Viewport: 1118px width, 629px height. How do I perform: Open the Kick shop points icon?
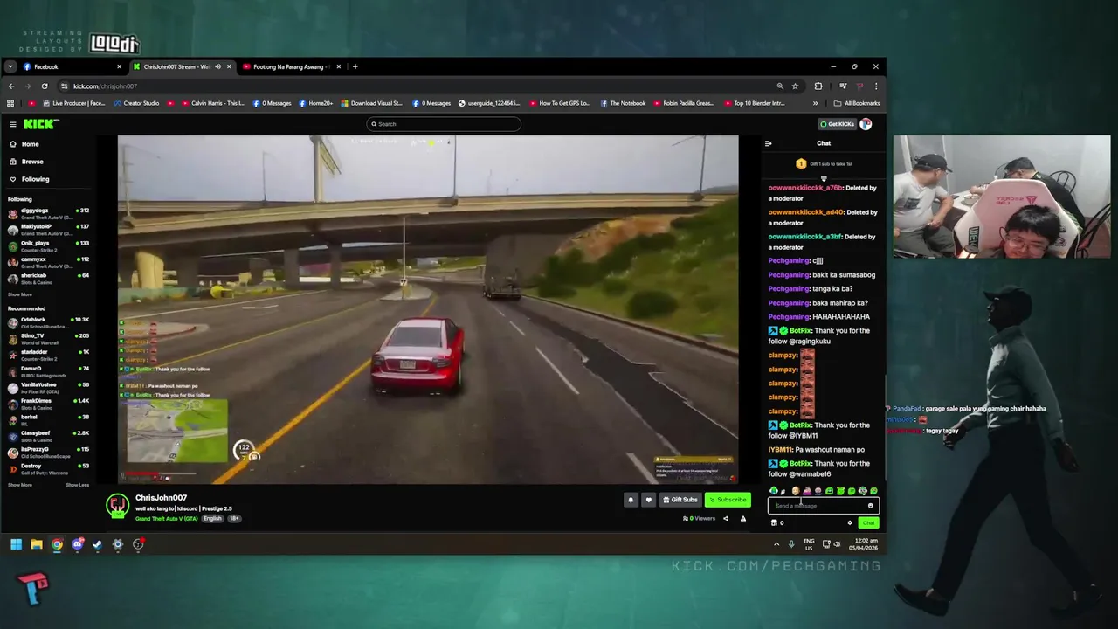click(774, 522)
